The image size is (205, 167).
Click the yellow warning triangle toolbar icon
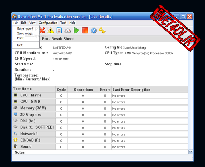tap(50, 31)
